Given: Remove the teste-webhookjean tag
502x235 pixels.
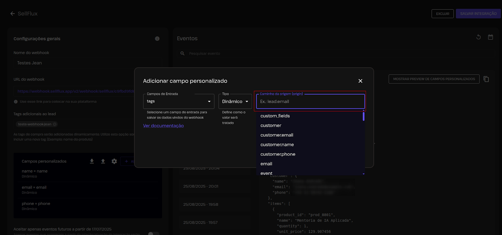Looking at the screenshot, I should pos(55,124).
